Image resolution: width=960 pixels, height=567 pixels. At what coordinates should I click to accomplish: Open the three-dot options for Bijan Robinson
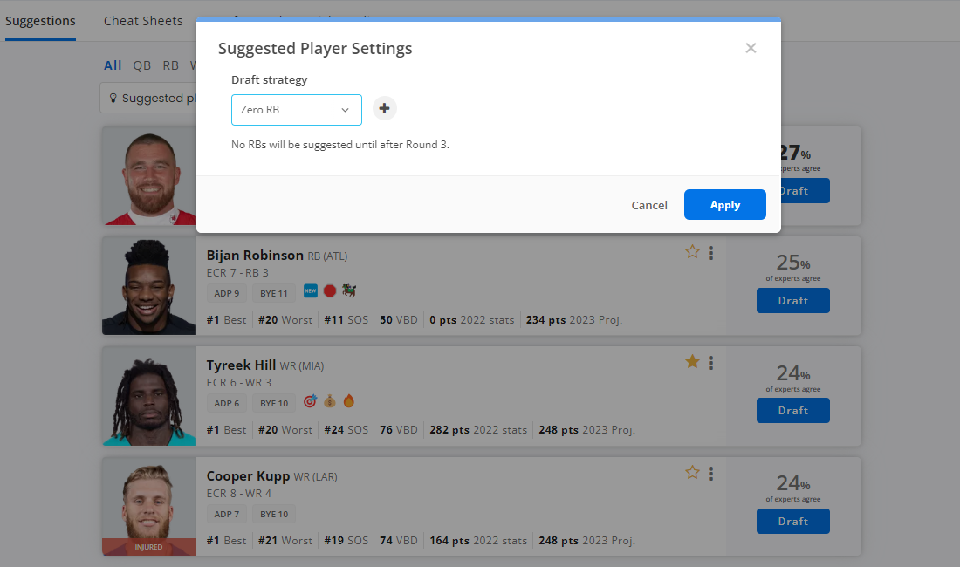click(x=710, y=252)
